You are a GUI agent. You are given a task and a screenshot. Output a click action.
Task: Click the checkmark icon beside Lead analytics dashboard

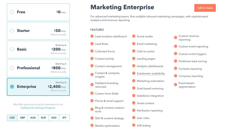coord(92,36)
